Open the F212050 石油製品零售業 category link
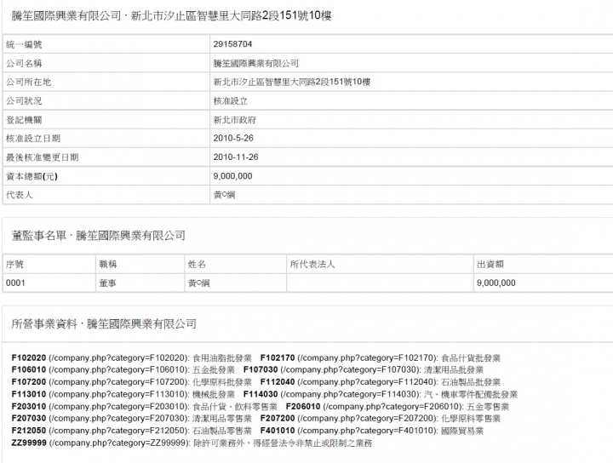 click(131, 431)
